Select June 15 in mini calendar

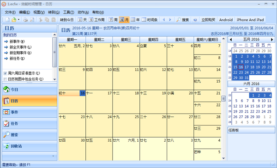point(252,106)
